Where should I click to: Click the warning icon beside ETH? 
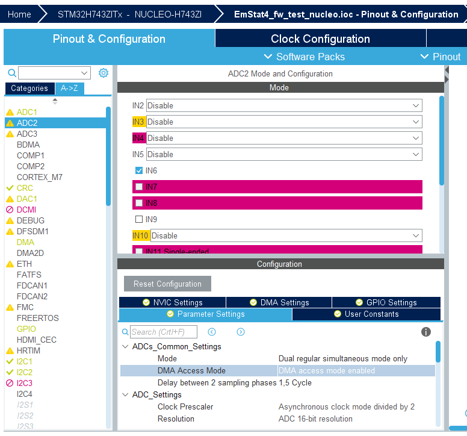(10, 264)
